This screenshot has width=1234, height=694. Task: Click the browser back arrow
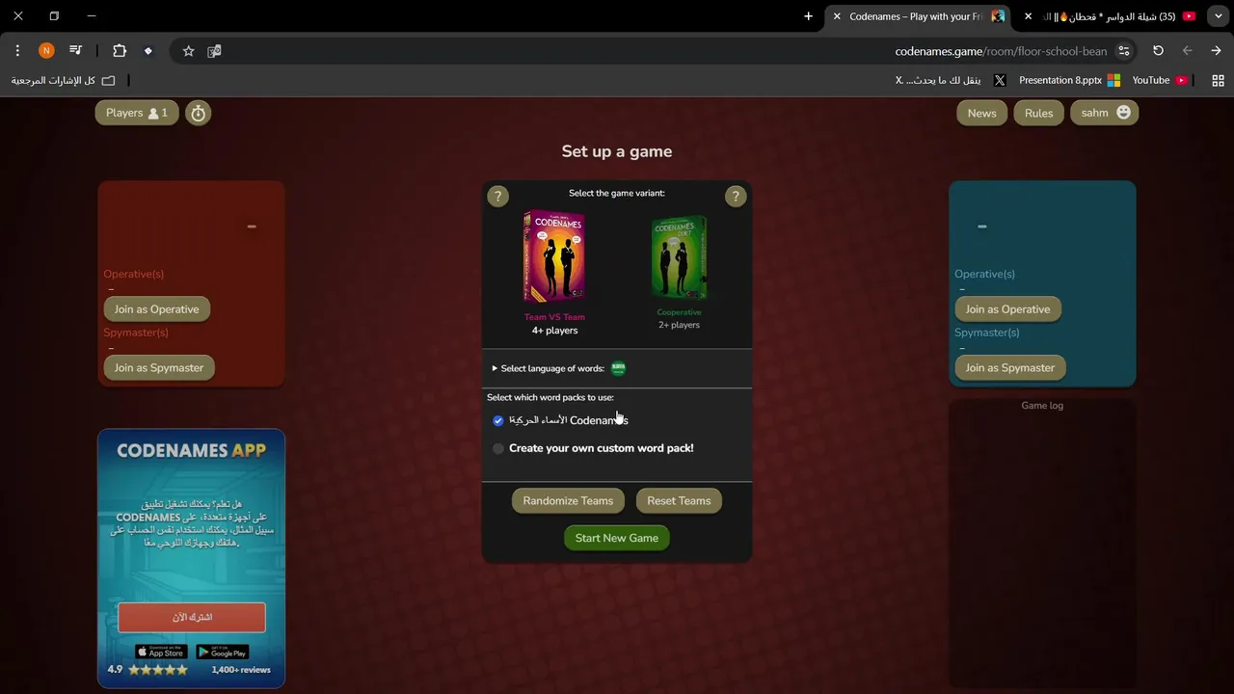point(1216,51)
